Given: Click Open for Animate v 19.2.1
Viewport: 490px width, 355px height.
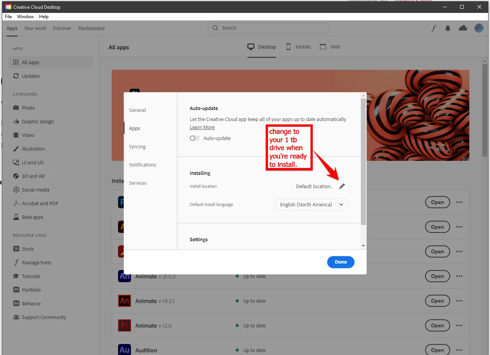Looking at the screenshot, I should coord(437,301).
